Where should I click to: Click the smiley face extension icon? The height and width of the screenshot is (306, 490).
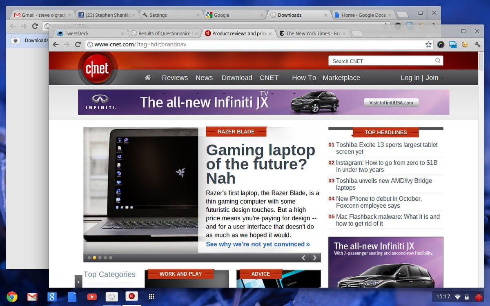(465, 44)
